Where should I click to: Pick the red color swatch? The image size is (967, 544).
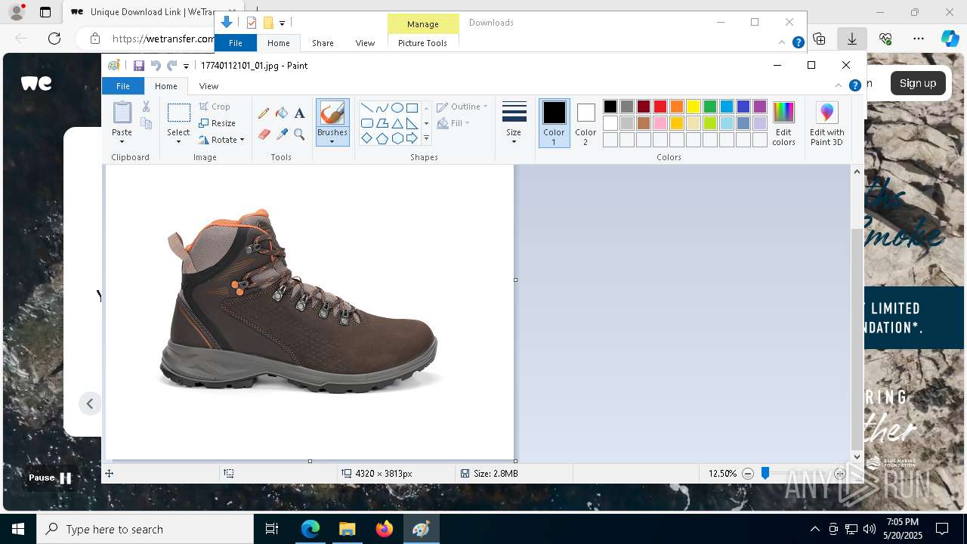pyautogui.click(x=660, y=107)
